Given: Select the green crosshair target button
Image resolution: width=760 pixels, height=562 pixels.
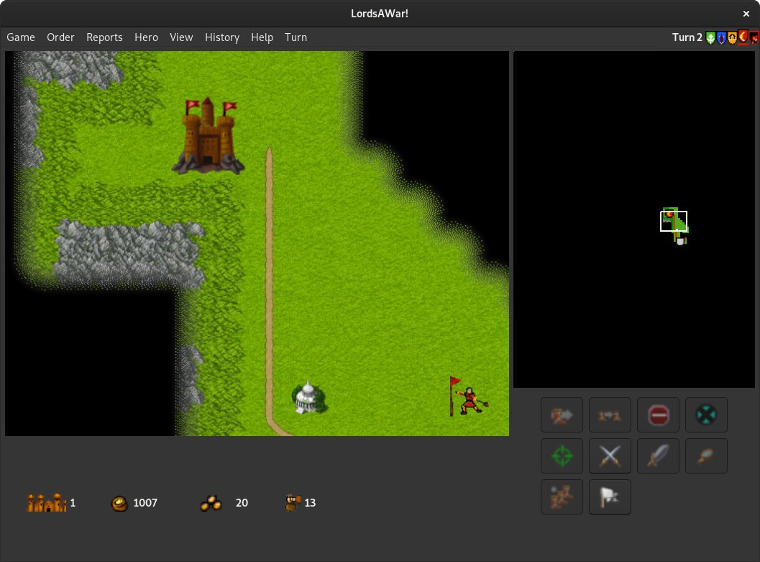Looking at the screenshot, I should coord(562,456).
